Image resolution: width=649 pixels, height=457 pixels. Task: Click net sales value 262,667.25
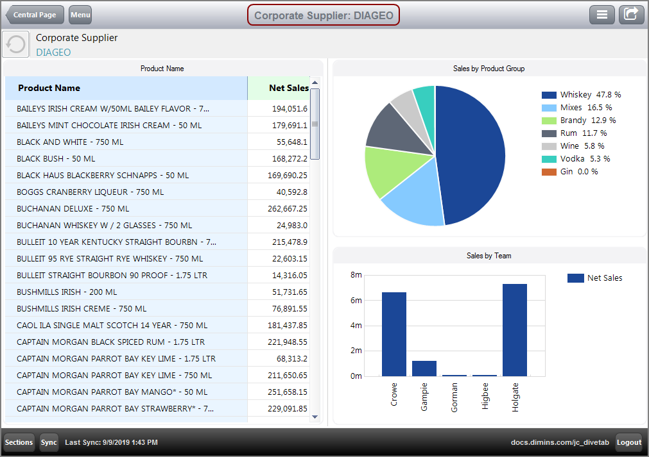click(x=288, y=209)
